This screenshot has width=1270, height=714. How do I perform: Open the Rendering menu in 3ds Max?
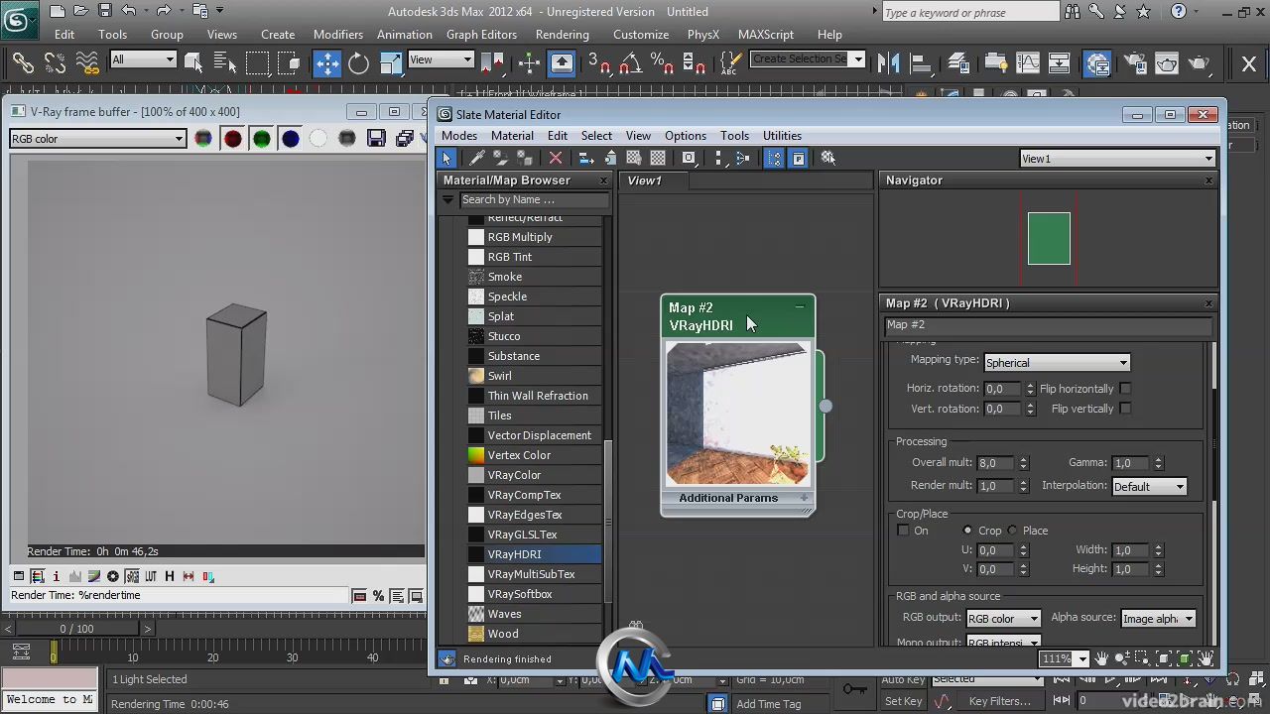click(562, 35)
